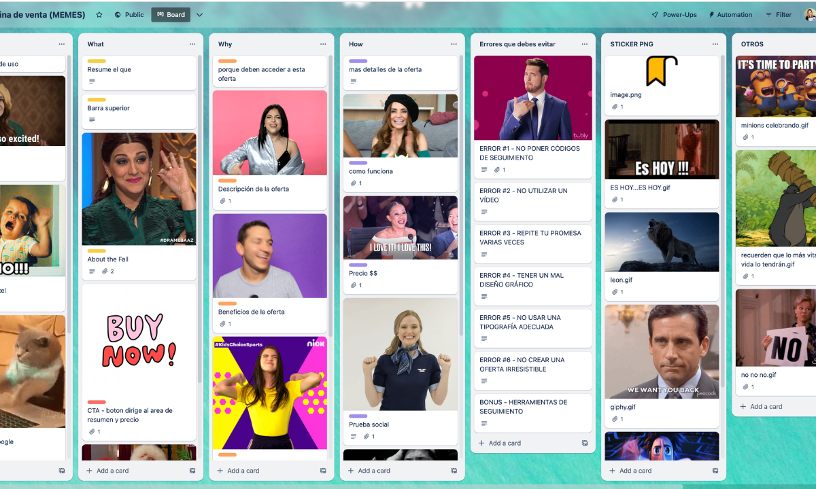This screenshot has height=489, width=816.
Task: Create from template icon in STICKER PNG list
Action: [715, 471]
